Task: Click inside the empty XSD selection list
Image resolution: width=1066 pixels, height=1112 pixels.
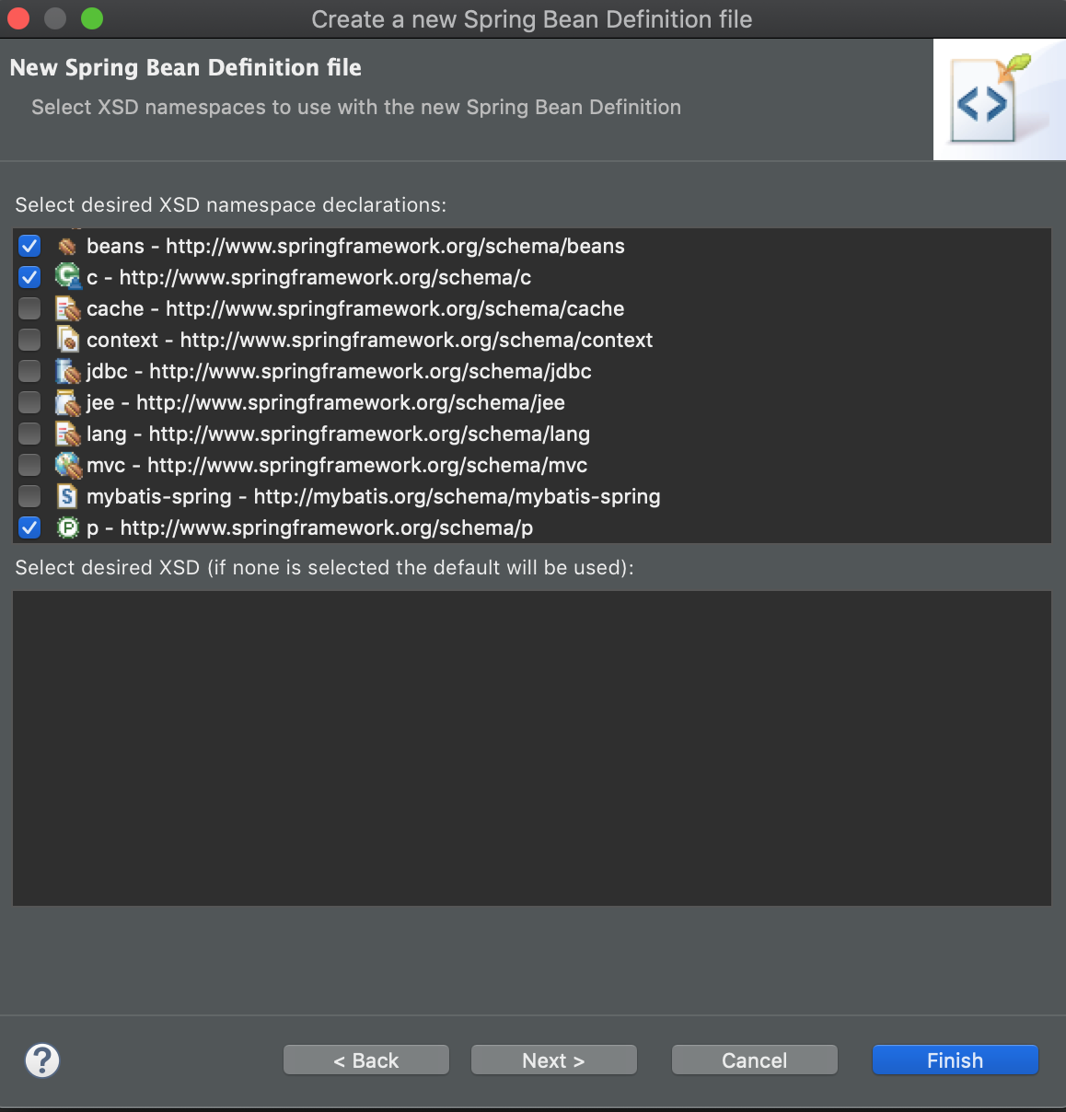Action: pos(532,748)
